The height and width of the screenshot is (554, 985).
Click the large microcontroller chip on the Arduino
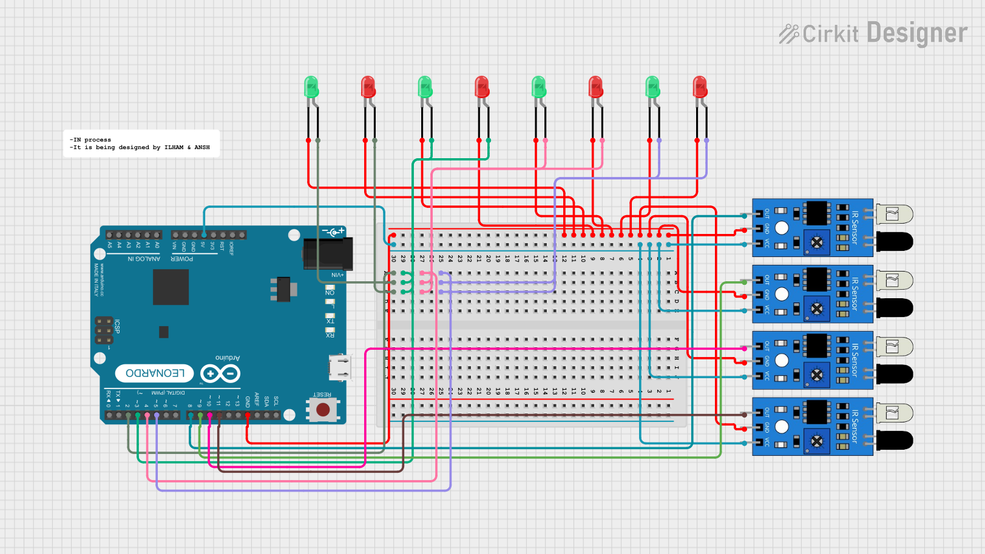click(x=171, y=287)
